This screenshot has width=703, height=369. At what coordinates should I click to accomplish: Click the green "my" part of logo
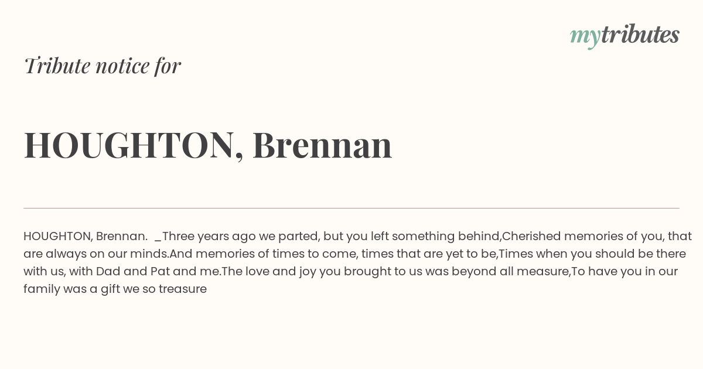(585, 38)
